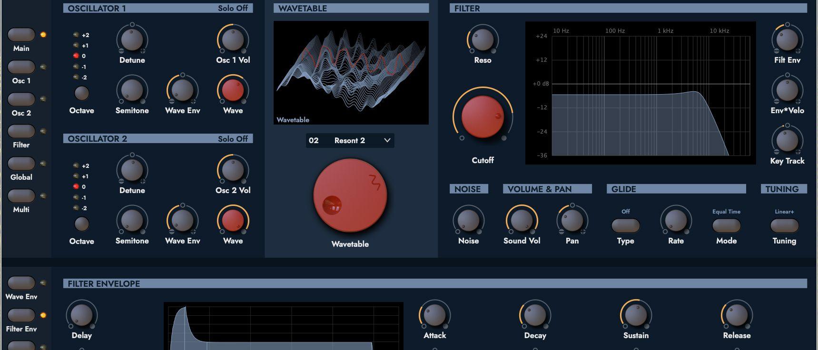The height and width of the screenshot is (350, 818).
Task: Click the Filter Envelope Decay knob
Action: pos(535,315)
